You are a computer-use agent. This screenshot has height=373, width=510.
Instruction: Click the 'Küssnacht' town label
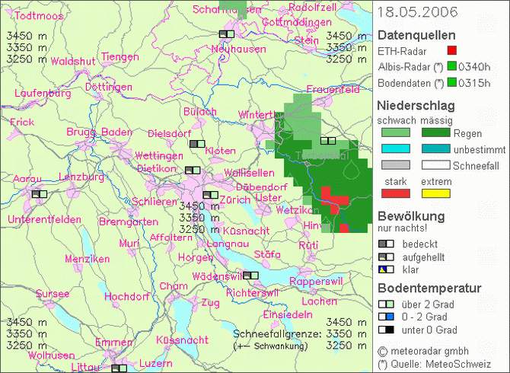point(182,340)
